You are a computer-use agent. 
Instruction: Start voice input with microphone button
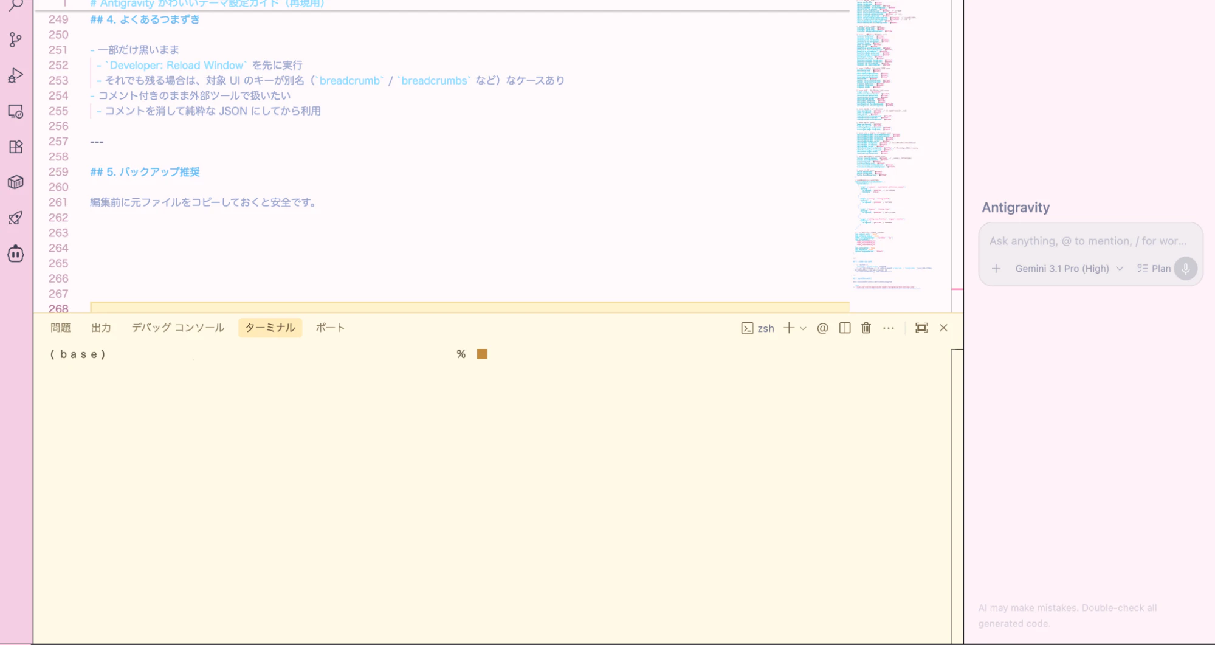coord(1186,269)
